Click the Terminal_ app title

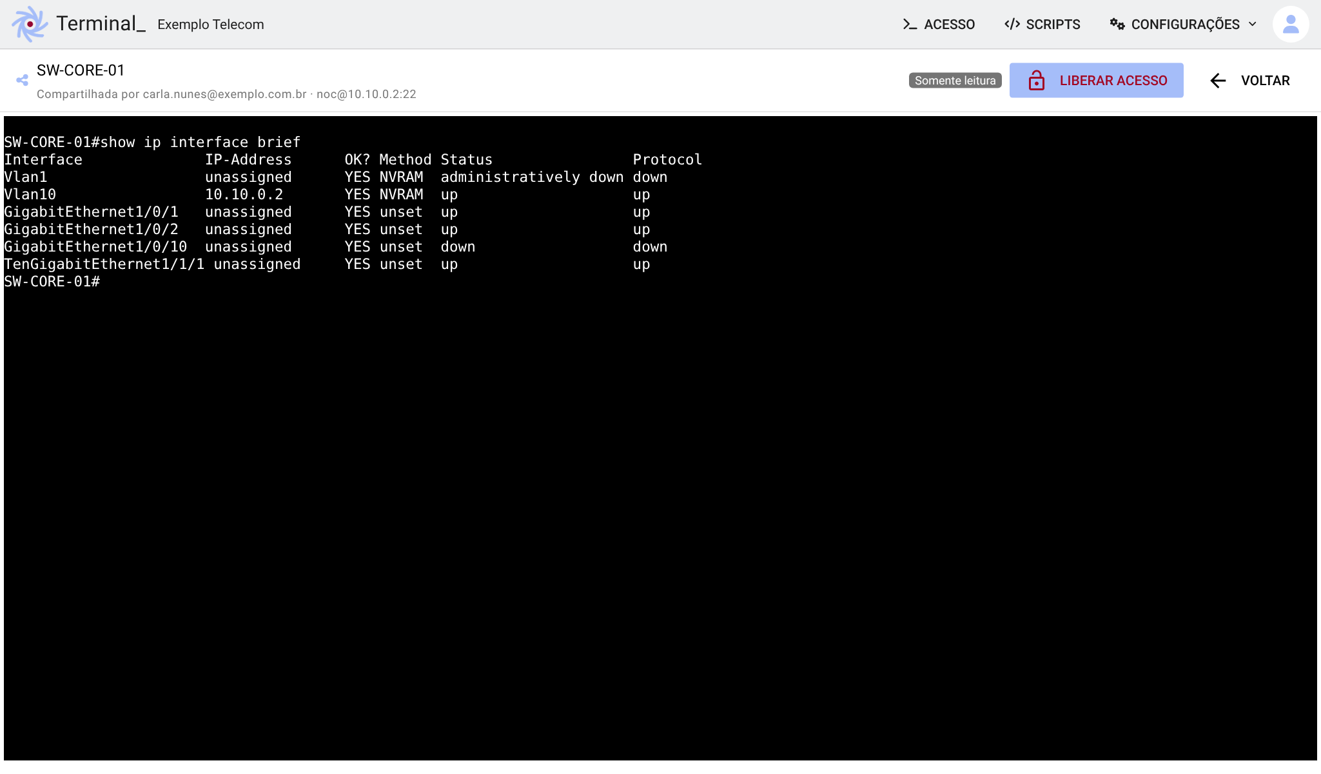101,24
